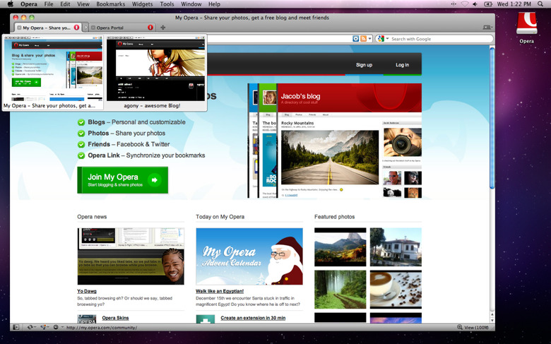Click green check icon next to Blogs
Viewport: 551px width, 344px height.
click(81, 122)
